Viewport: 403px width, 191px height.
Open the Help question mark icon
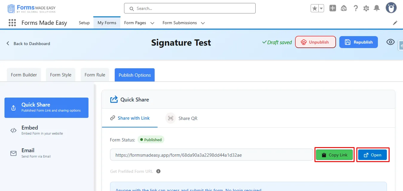pyautogui.click(x=355, y=8)
